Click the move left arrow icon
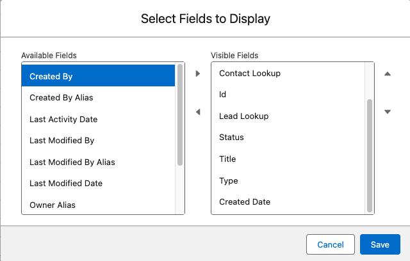 pyautogui.click(x=198, y=112)
